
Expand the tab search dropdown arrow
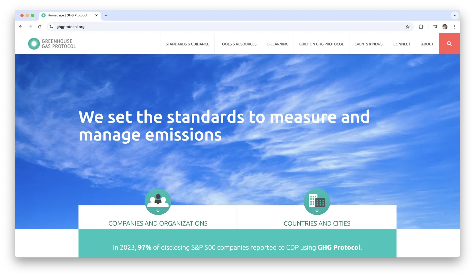455,15
